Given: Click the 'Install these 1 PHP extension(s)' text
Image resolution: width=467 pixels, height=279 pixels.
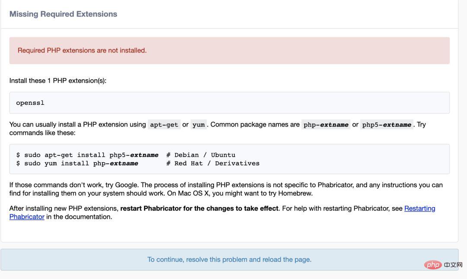Looking at the screenshot, I should point(58,81).
